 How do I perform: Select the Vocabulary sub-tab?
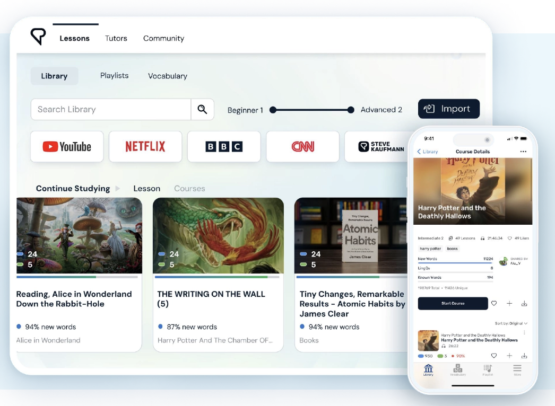168,76
